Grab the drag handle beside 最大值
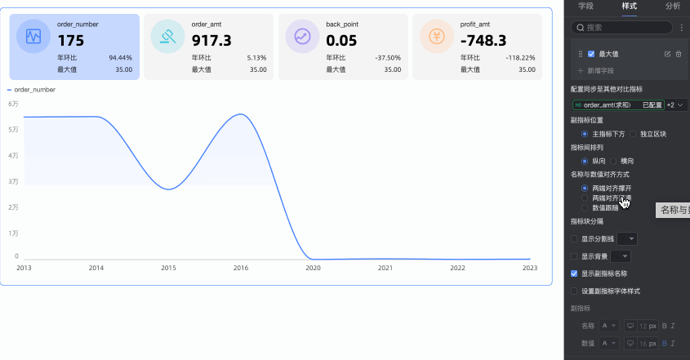 click(581, 54)
